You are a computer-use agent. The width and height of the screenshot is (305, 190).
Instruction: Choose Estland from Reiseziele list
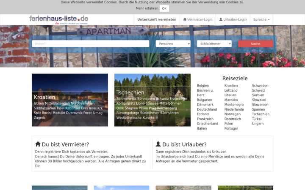pos(202,114)
